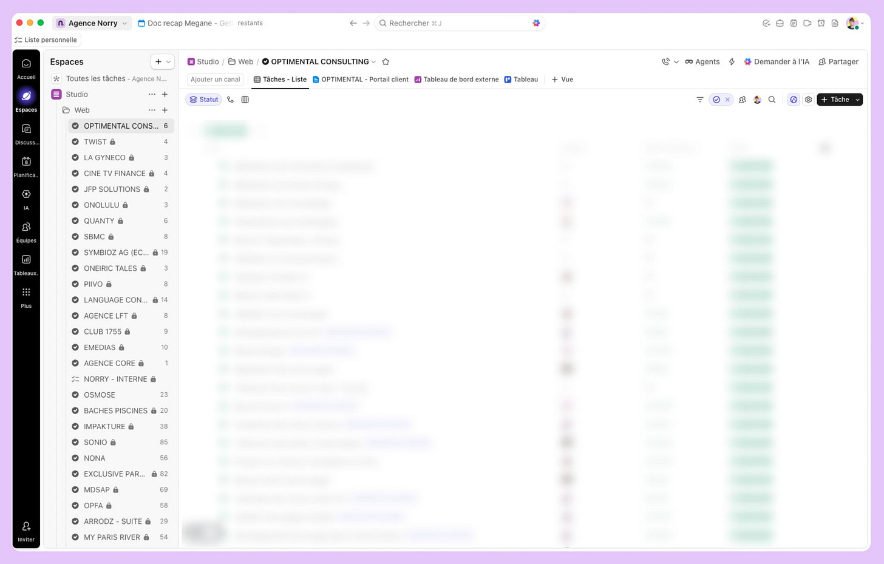Open the Studio space options menu
This screenshot has width=884, height=564.
(152, 94)
